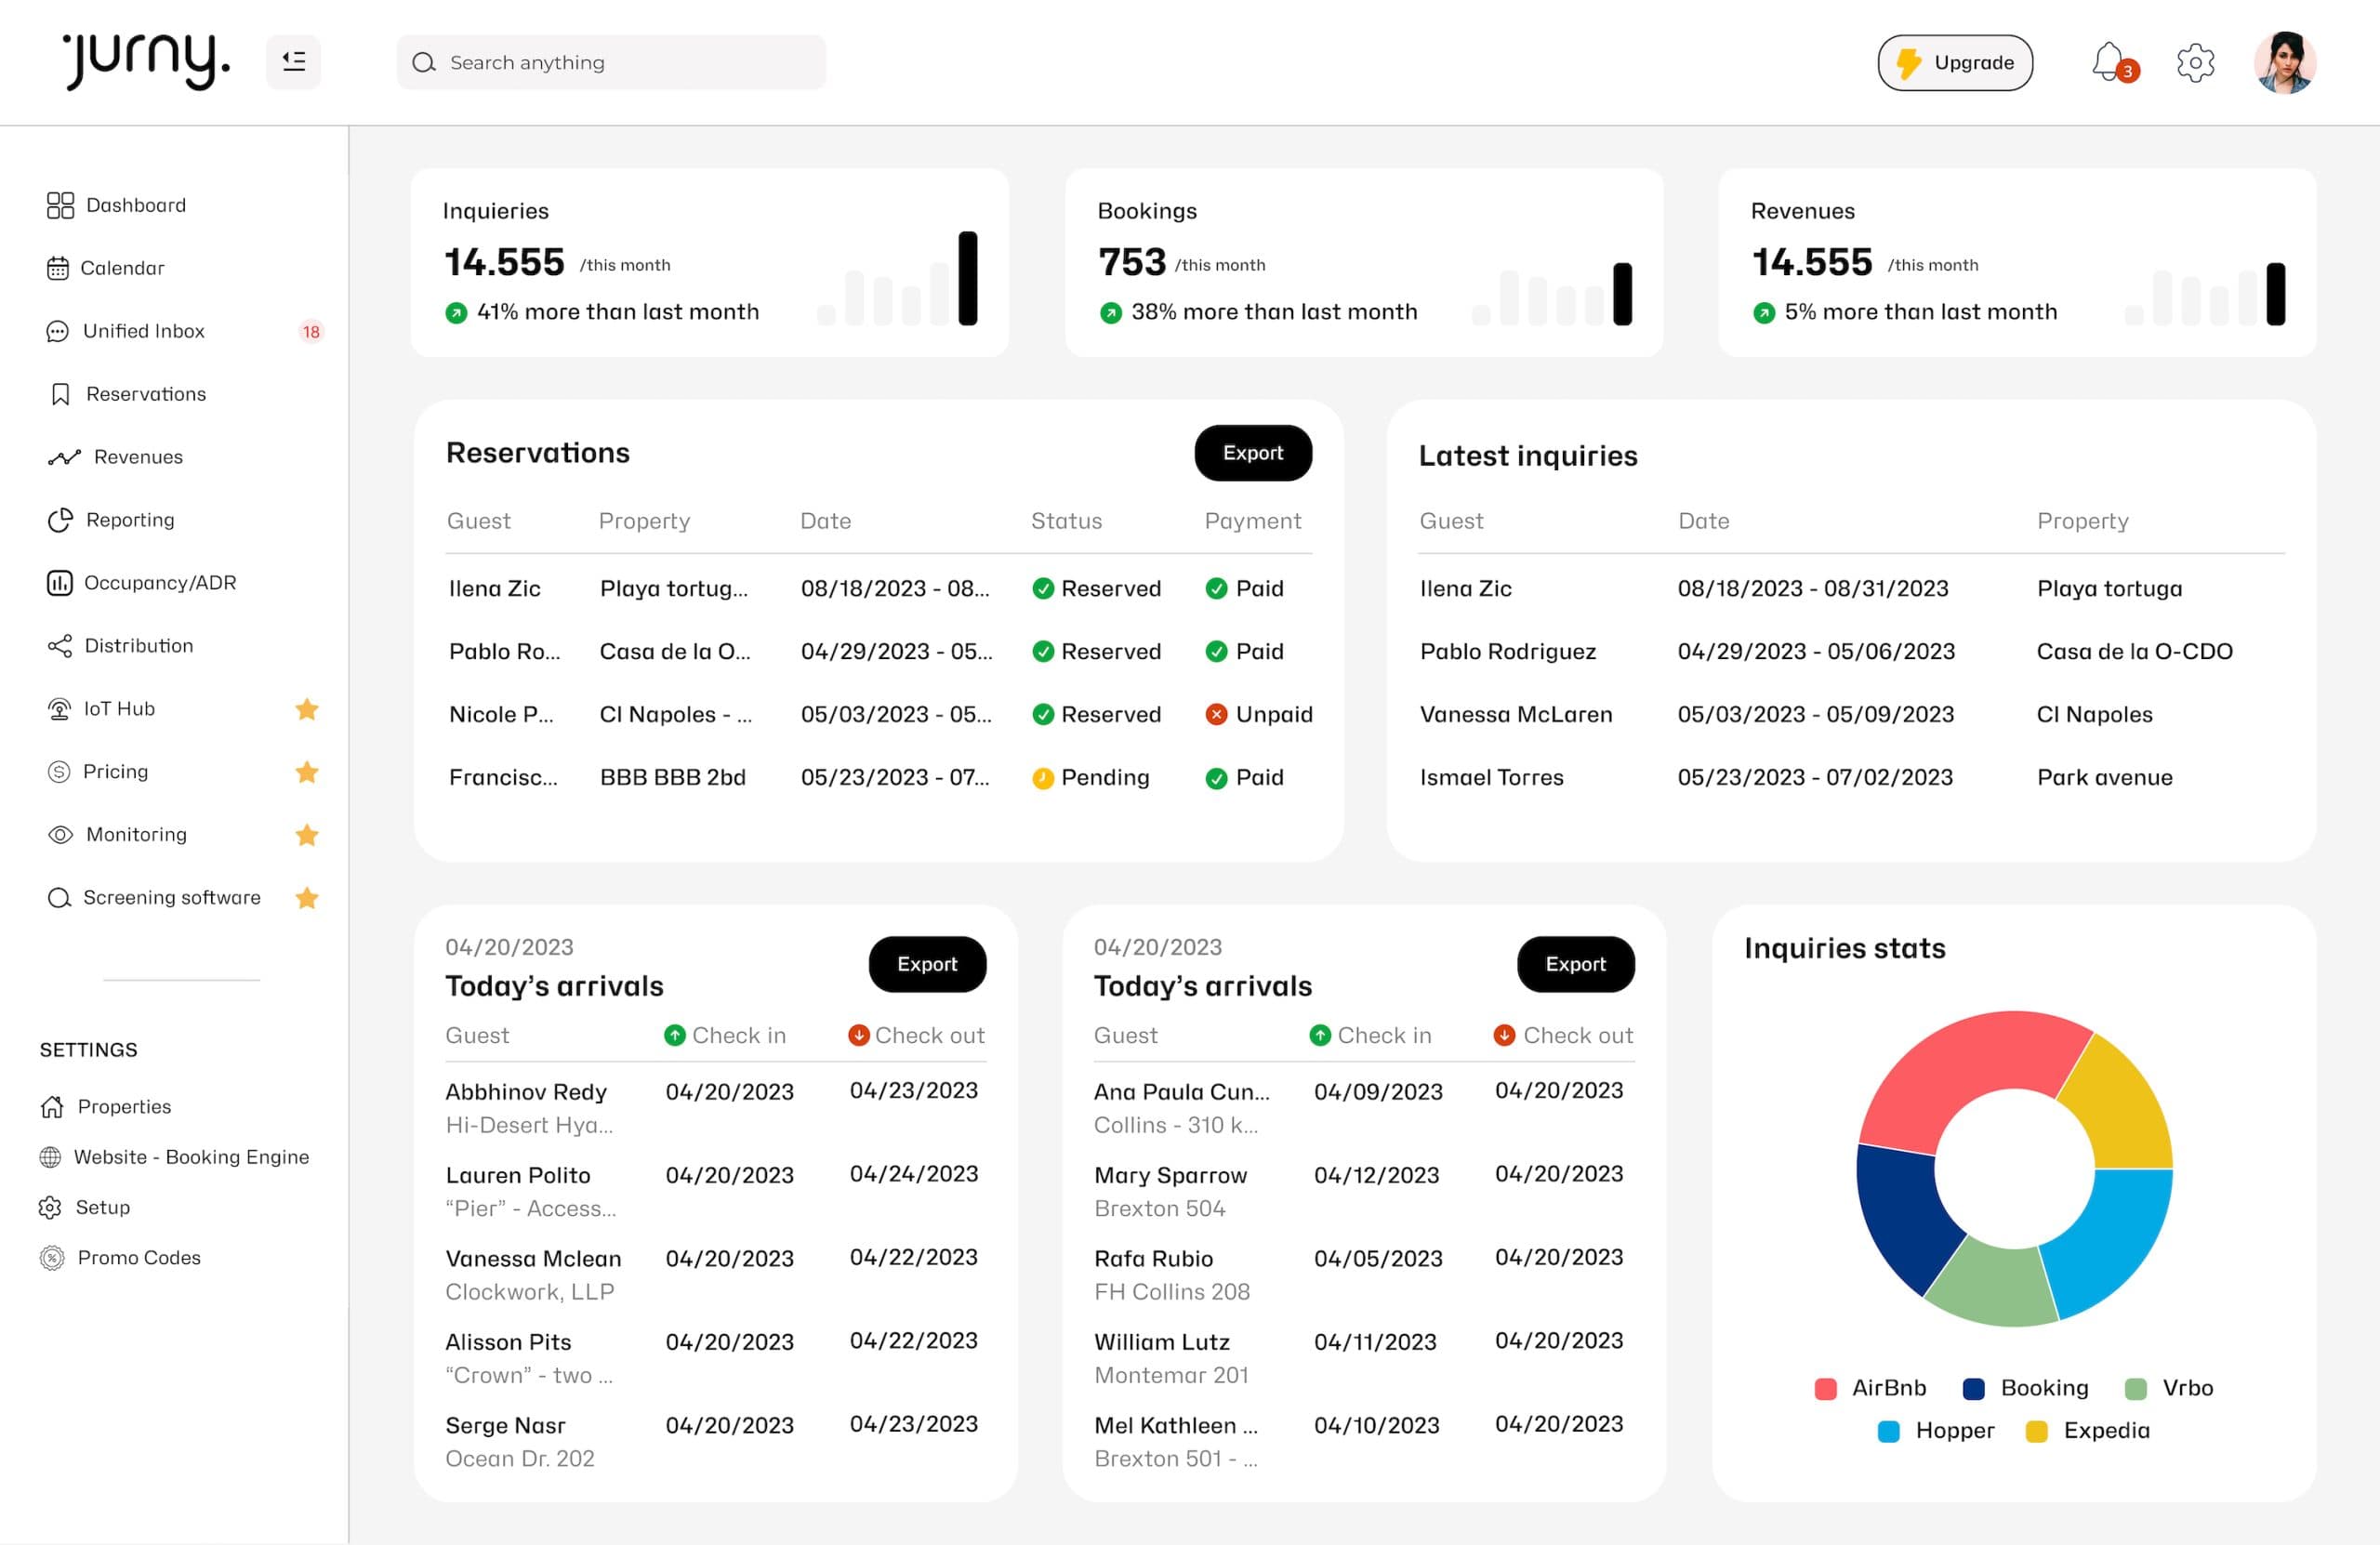Click the Setup gear icon in sidebar

pyautogui.click(x=50, y=1207)
